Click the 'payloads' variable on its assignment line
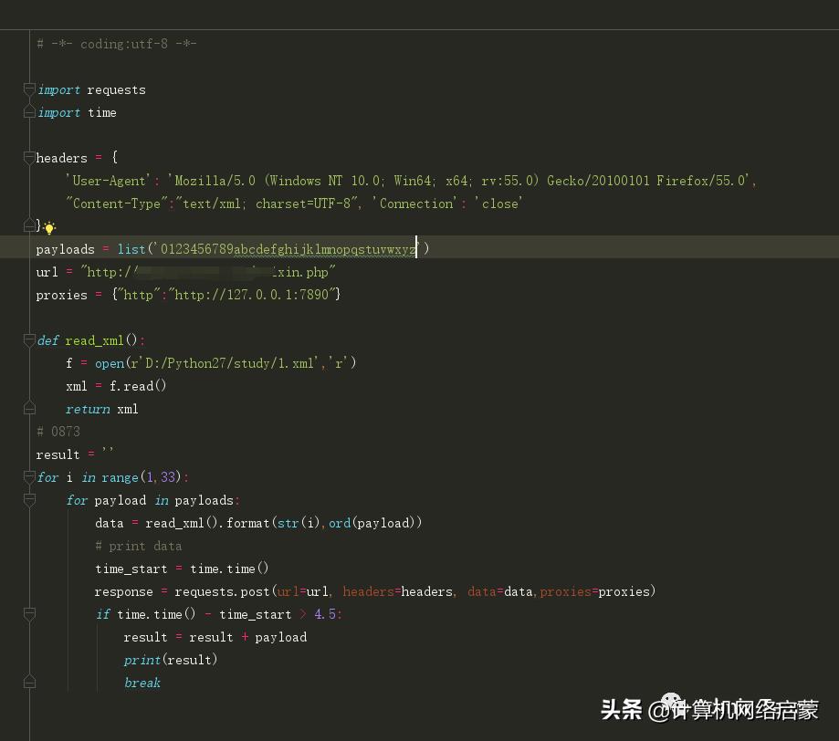This screenshot has width=839, height=741. pos(66,249)
